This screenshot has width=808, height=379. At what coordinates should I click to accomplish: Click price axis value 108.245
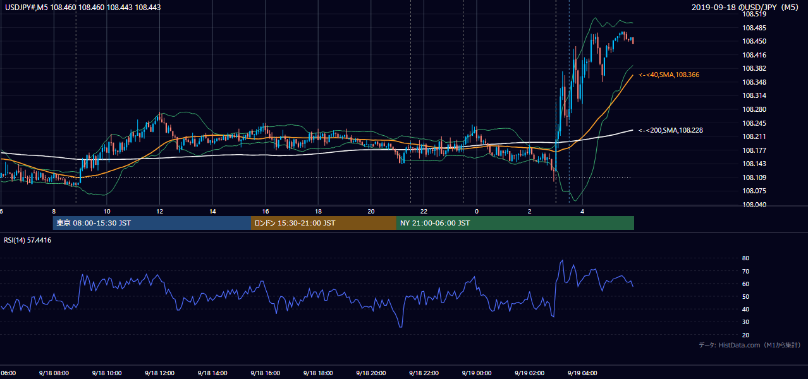753,123
